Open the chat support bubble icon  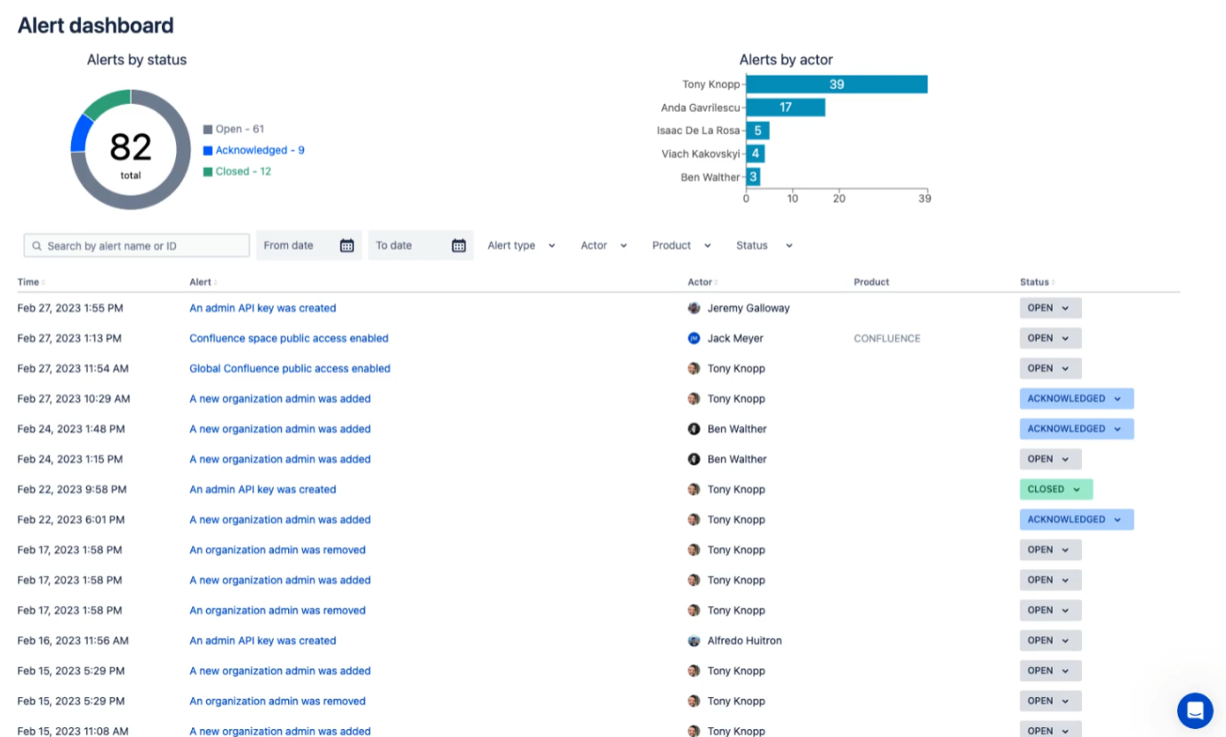pyautogui.click(x=1195, y=710)
